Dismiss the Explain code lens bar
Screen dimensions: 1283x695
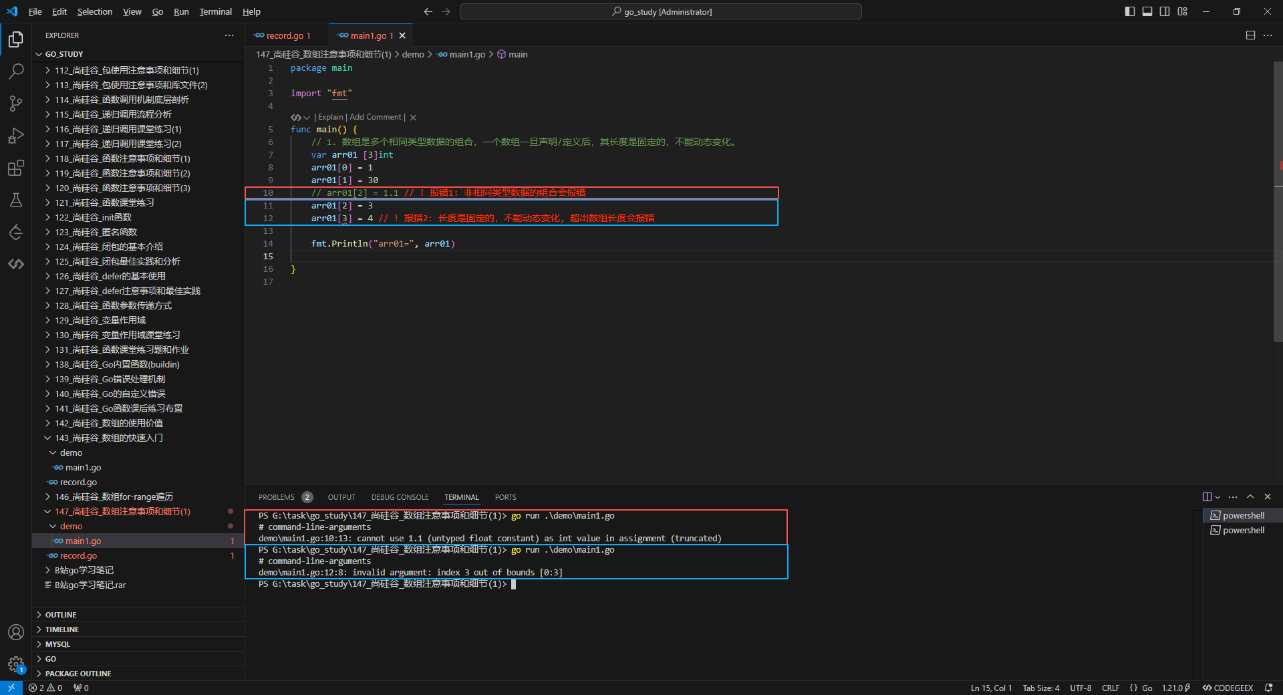413,118
